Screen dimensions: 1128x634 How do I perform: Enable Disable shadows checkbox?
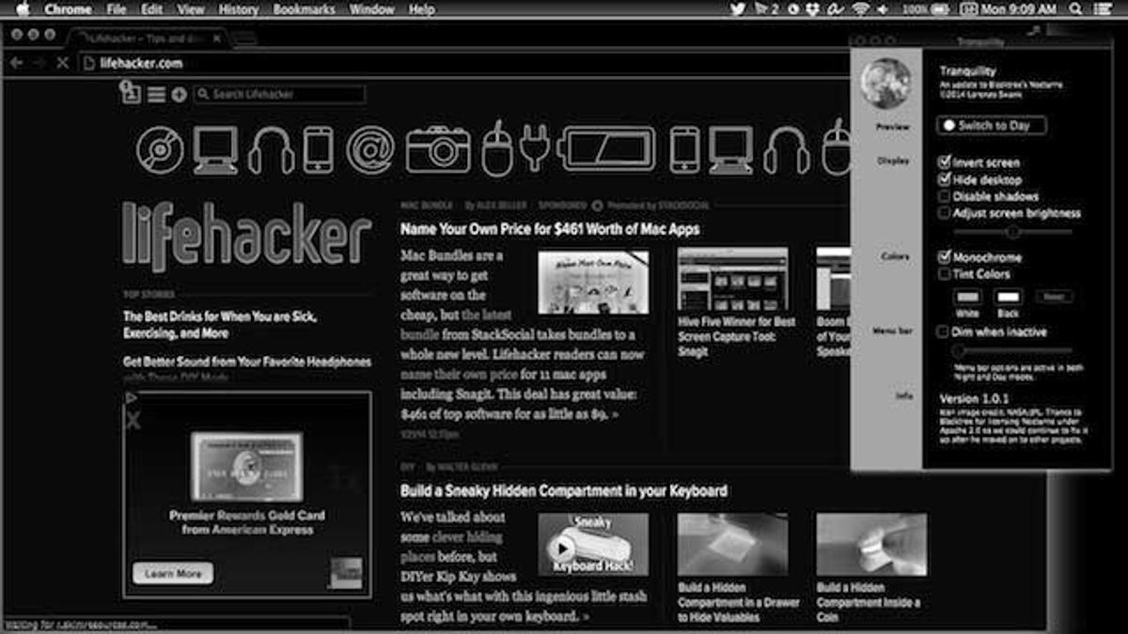(x=945, y=196)
